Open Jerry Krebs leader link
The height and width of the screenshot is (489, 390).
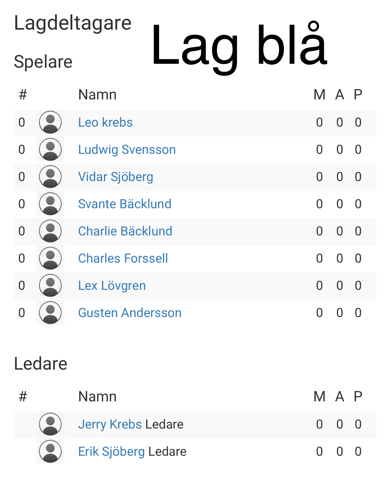[110, 424]
